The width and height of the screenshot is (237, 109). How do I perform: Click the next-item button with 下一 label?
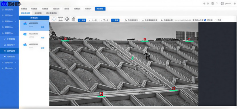tap(104, 20)
